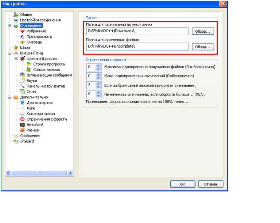Decrease Макс. одновременных скачиваний value
This screenshot has height=223, width=280.
[98, 78]
